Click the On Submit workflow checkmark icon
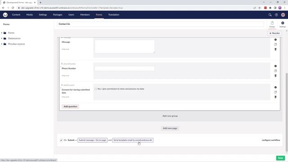288x162 pixels. 61,140
